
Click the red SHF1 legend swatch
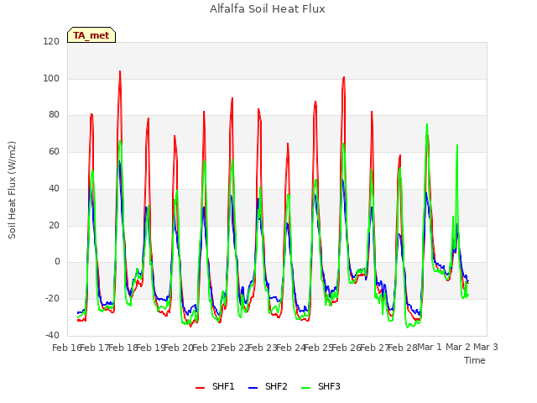coord(200,388)
